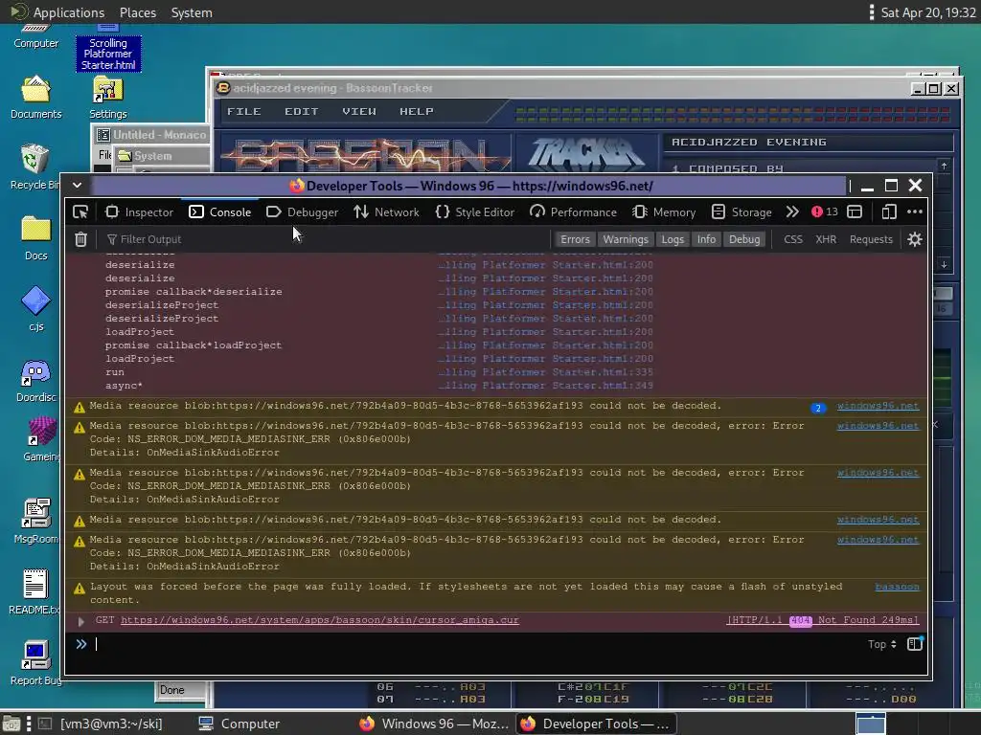Switch to Debugger tab
The image size is (981, 735).
pos(302,212)
